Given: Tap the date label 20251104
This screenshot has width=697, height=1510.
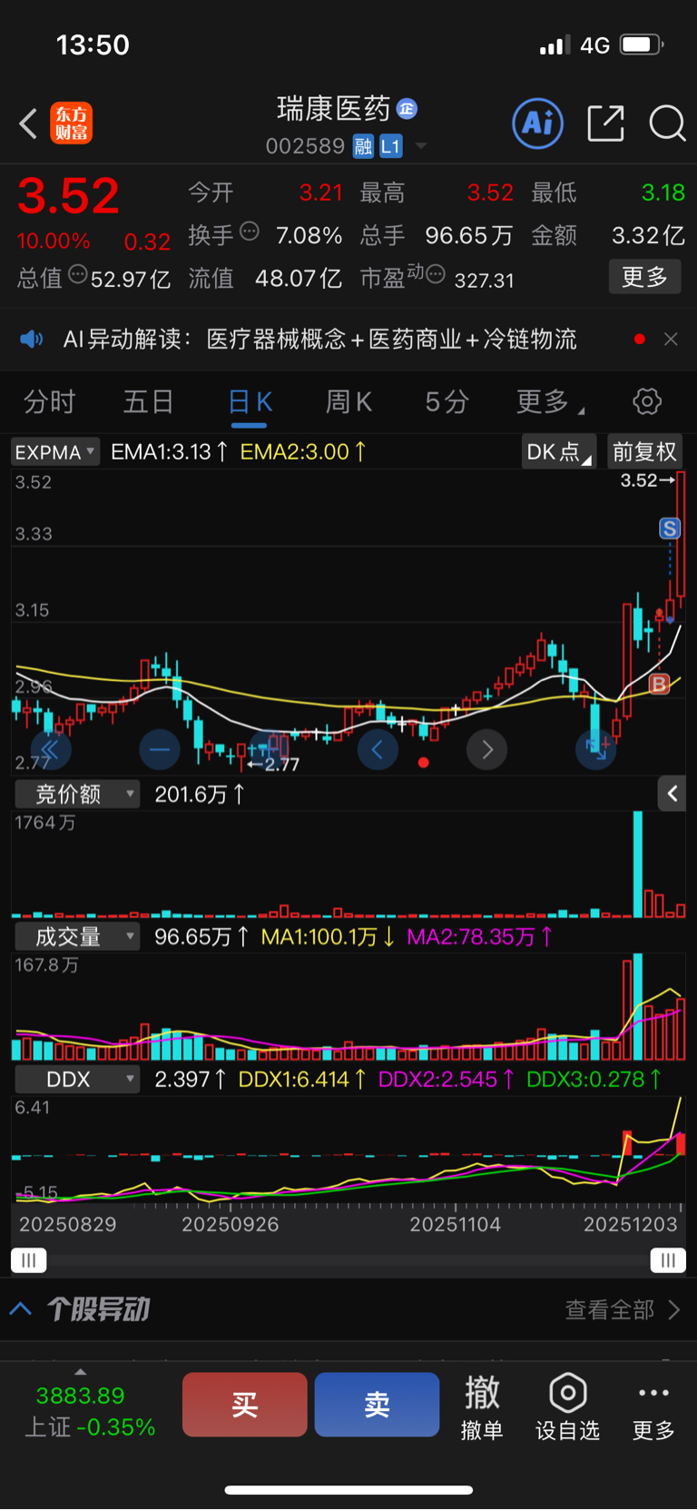Looking at the screenshot, I should [x=455, y=1224].
